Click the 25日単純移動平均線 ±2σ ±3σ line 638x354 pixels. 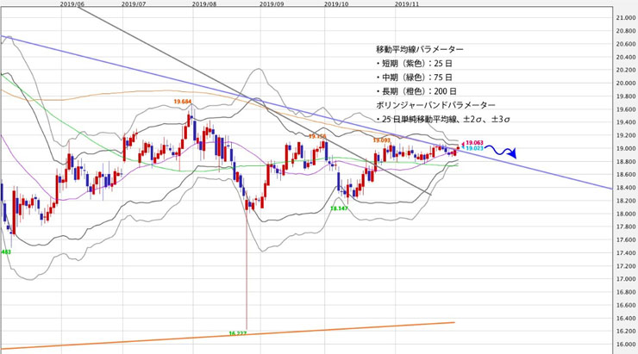pyautogui.click(x=443, y=120)
